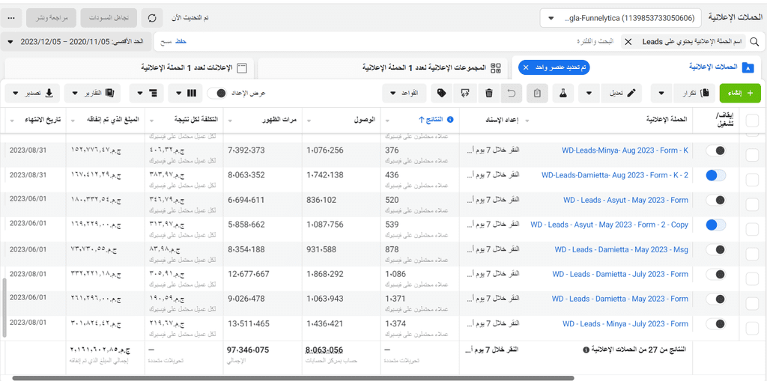
Task: Click the horizontal scrollbar at bottom
Action: tap(292, 378)
